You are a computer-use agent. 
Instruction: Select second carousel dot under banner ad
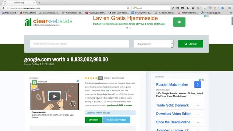point(130,28)
